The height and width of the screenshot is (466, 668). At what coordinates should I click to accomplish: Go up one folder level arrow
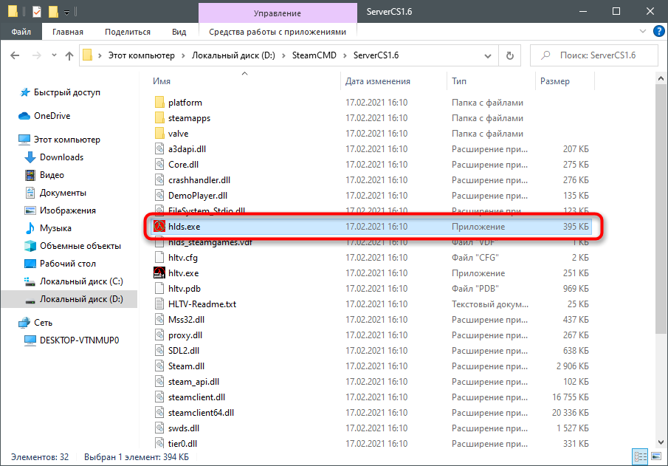click(69, 55)
